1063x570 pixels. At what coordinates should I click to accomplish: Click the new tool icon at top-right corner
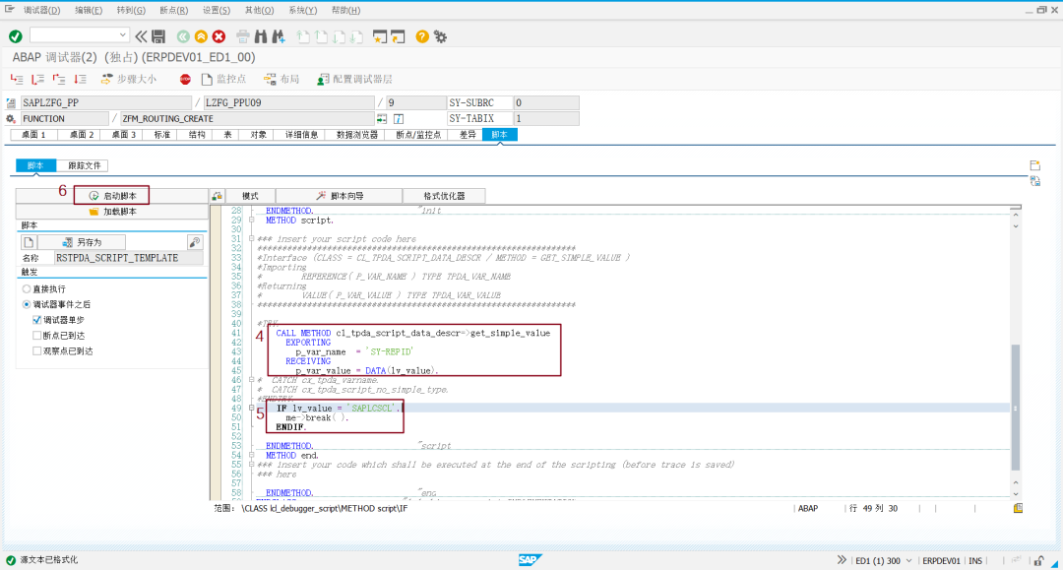[1034, 165]
